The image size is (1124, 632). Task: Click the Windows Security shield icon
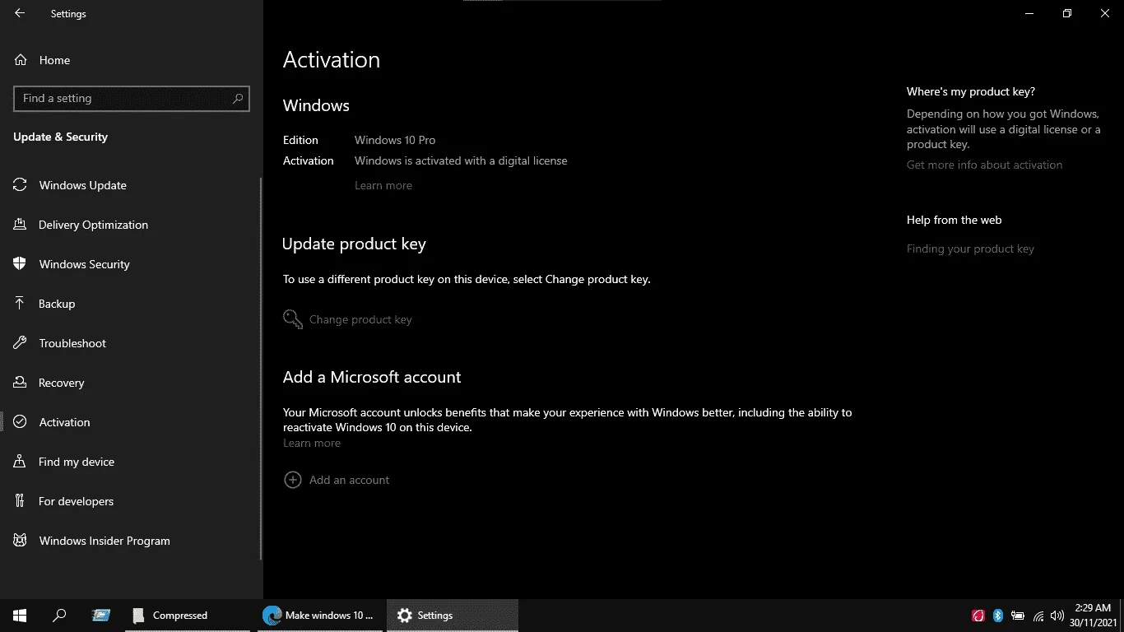click(x=20, y=264)
